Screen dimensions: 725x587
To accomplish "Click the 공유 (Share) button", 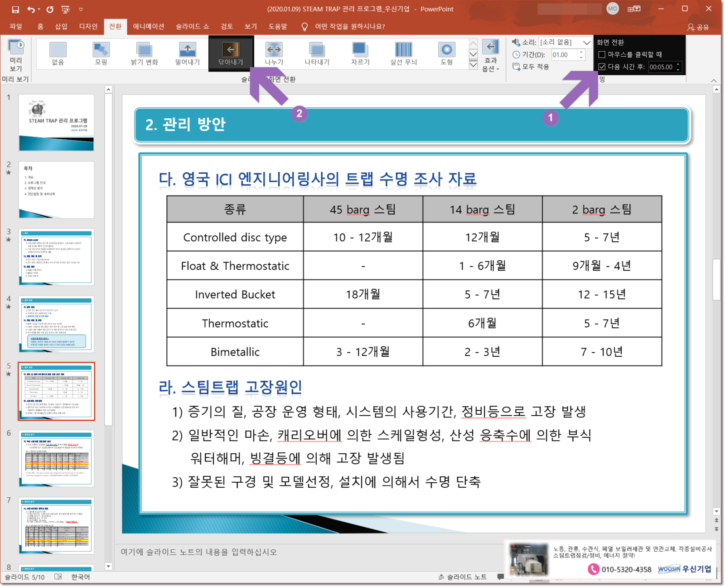I will [x=698, y=27].
